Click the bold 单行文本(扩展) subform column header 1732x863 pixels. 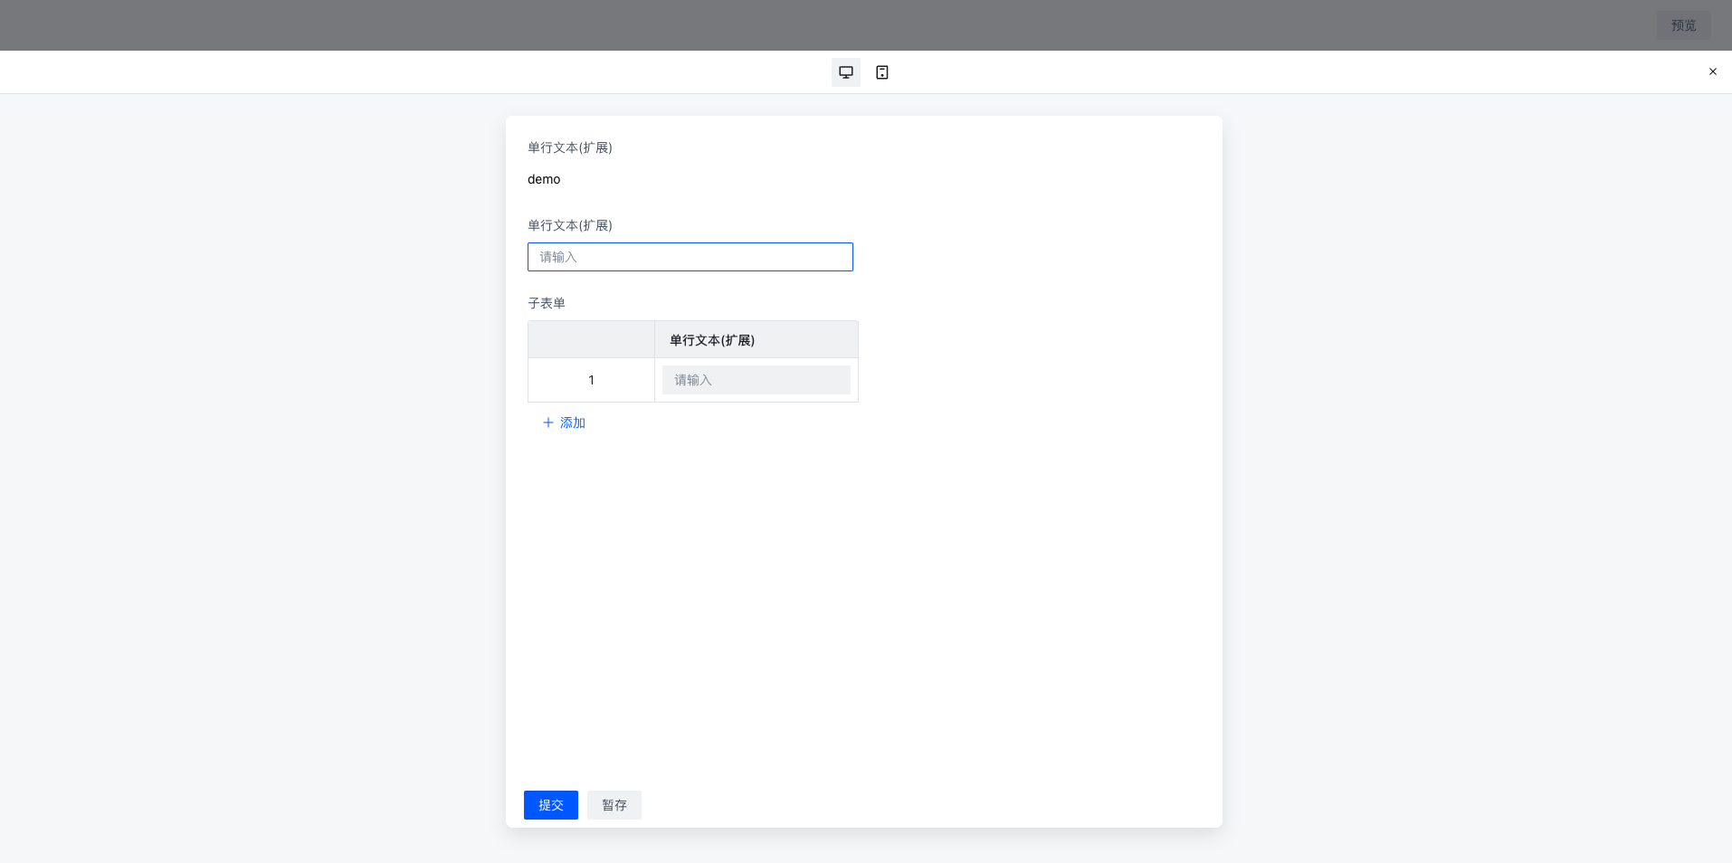[x=712, y=340]
